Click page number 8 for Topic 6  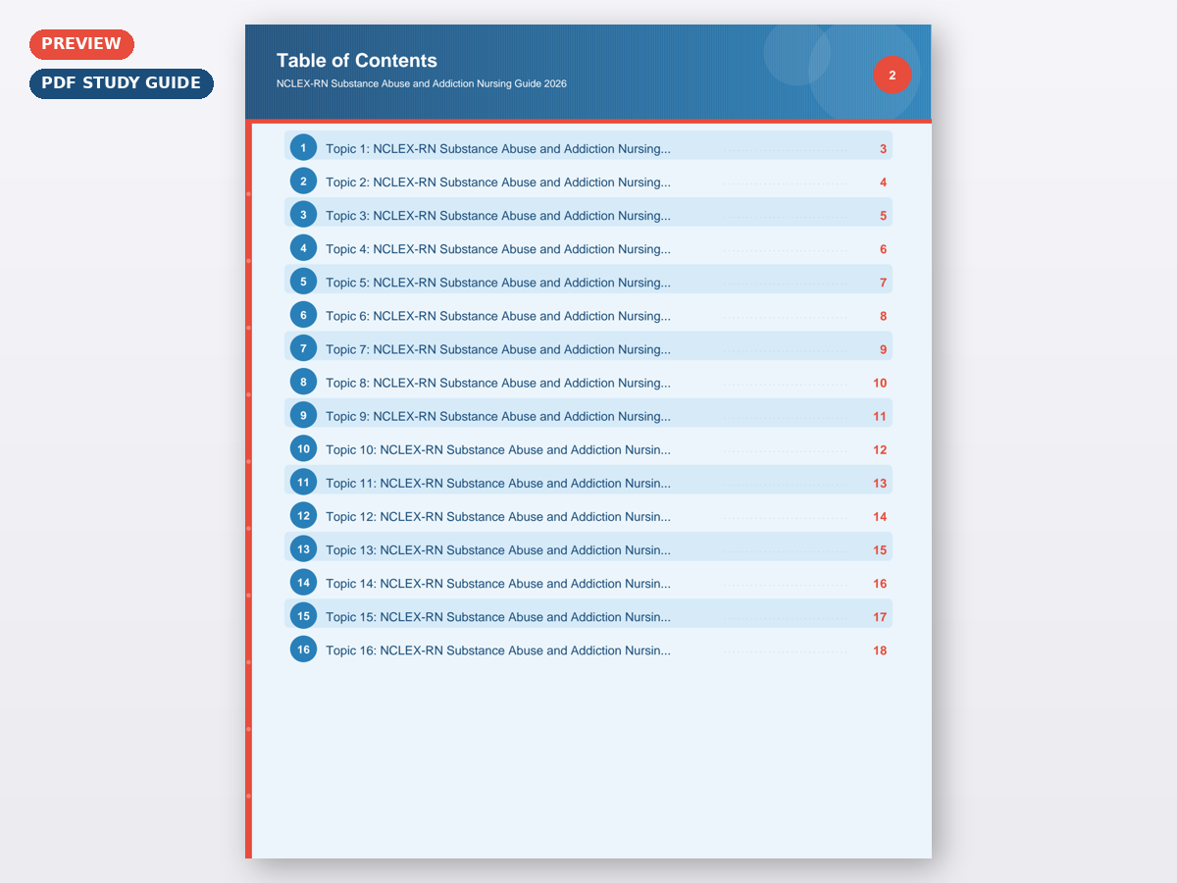click(x=883, y=316)
